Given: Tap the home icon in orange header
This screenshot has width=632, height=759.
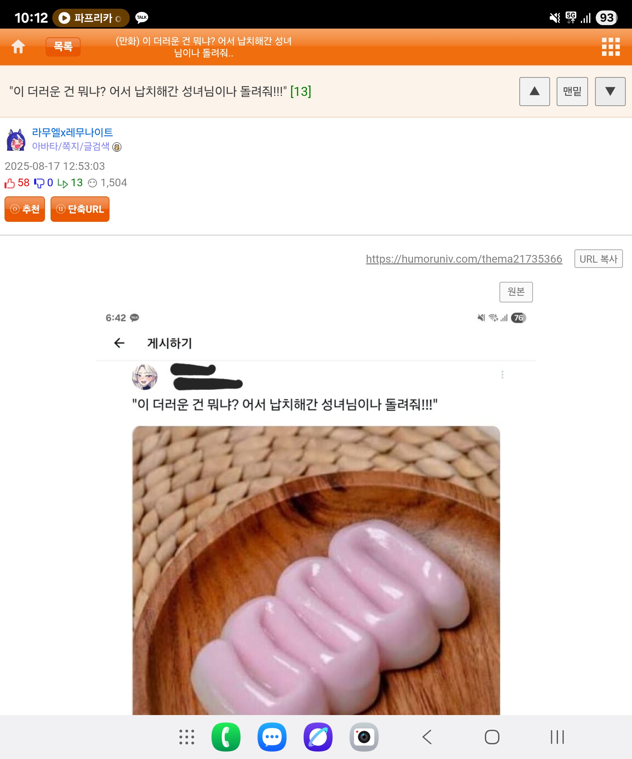Looking at the screenshot, I should 18,47.
